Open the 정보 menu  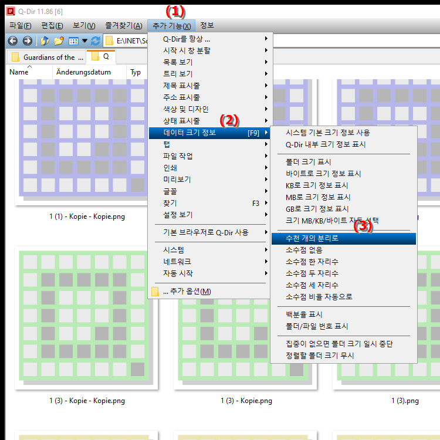pyautogui.click(x=207, y=26)
